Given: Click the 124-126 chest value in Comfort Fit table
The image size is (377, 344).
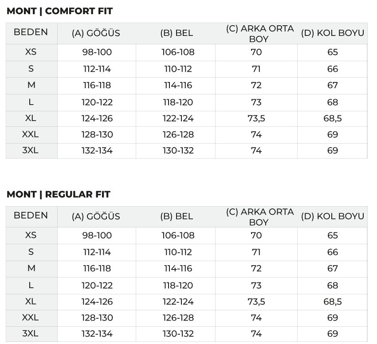Looking at the screenshot, I should click(97, 118).
